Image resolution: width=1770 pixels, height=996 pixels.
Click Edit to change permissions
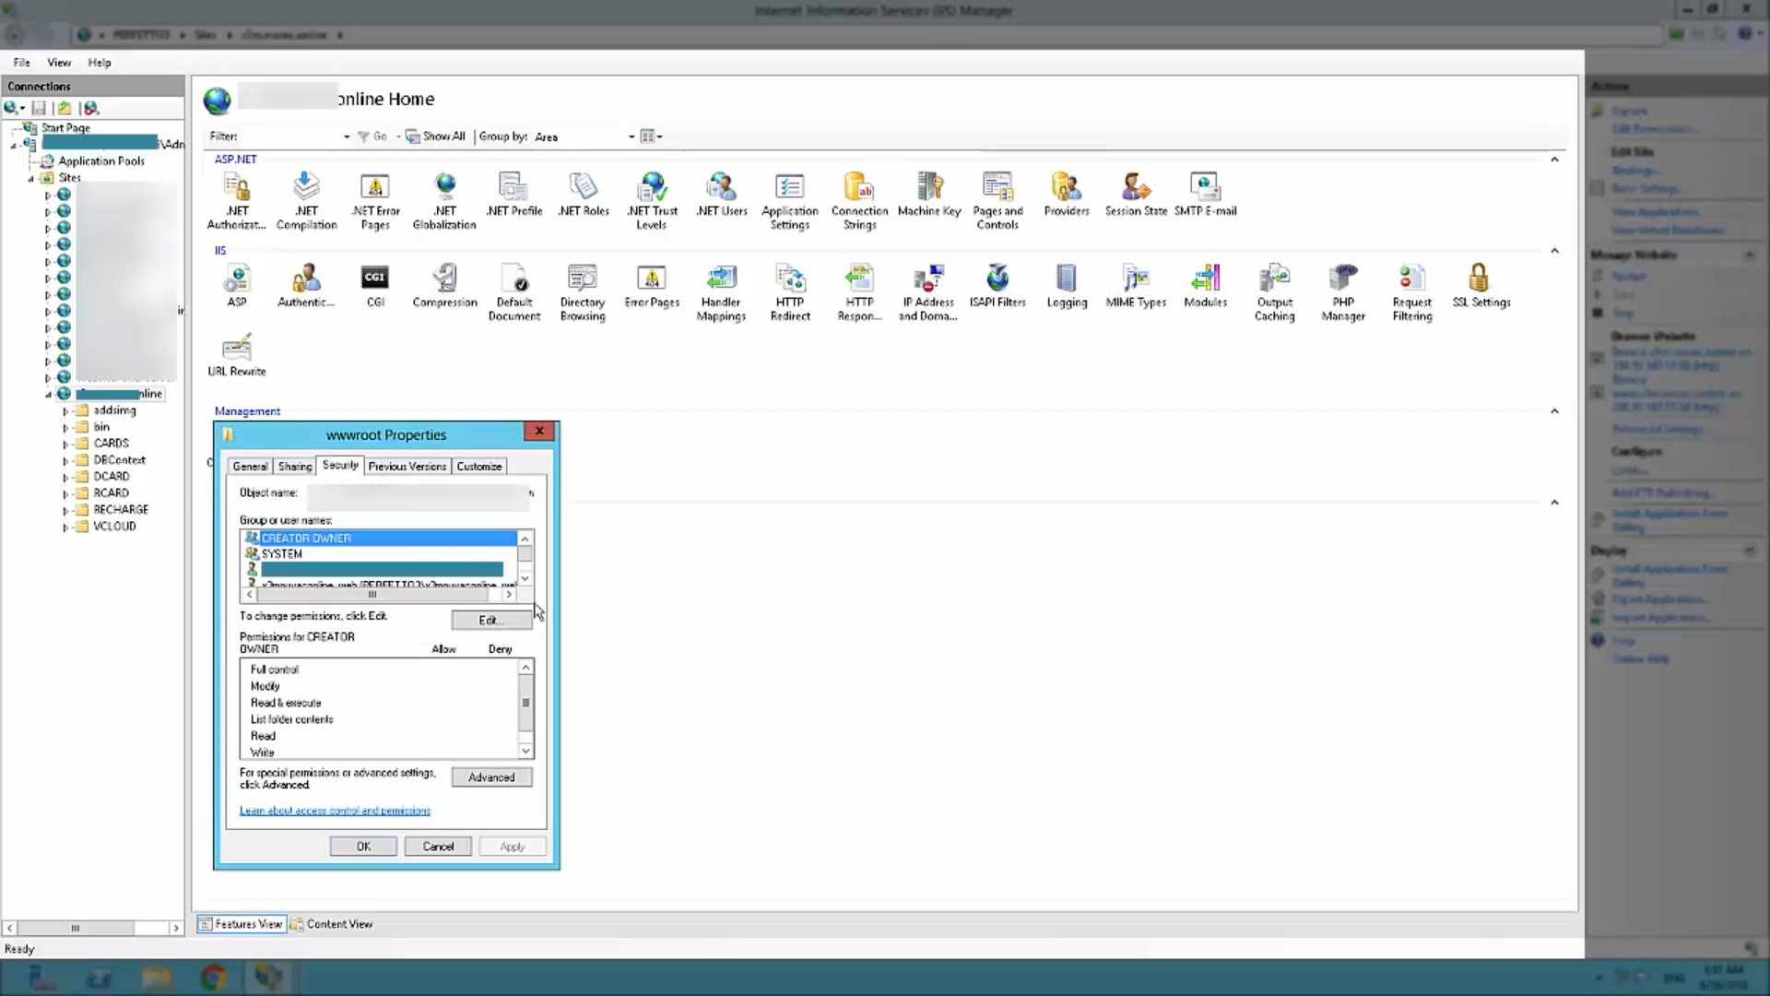[490, 620]
